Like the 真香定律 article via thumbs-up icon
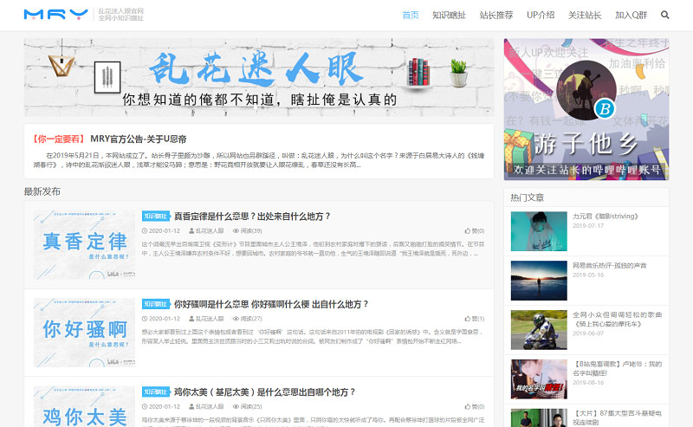 (x=468, y=231)
